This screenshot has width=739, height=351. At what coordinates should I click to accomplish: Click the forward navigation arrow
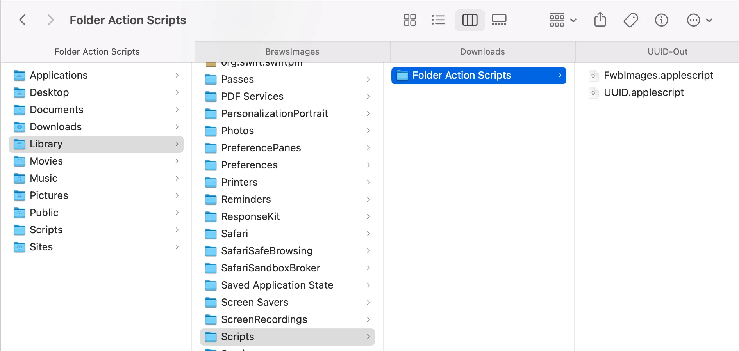point(50,20)
